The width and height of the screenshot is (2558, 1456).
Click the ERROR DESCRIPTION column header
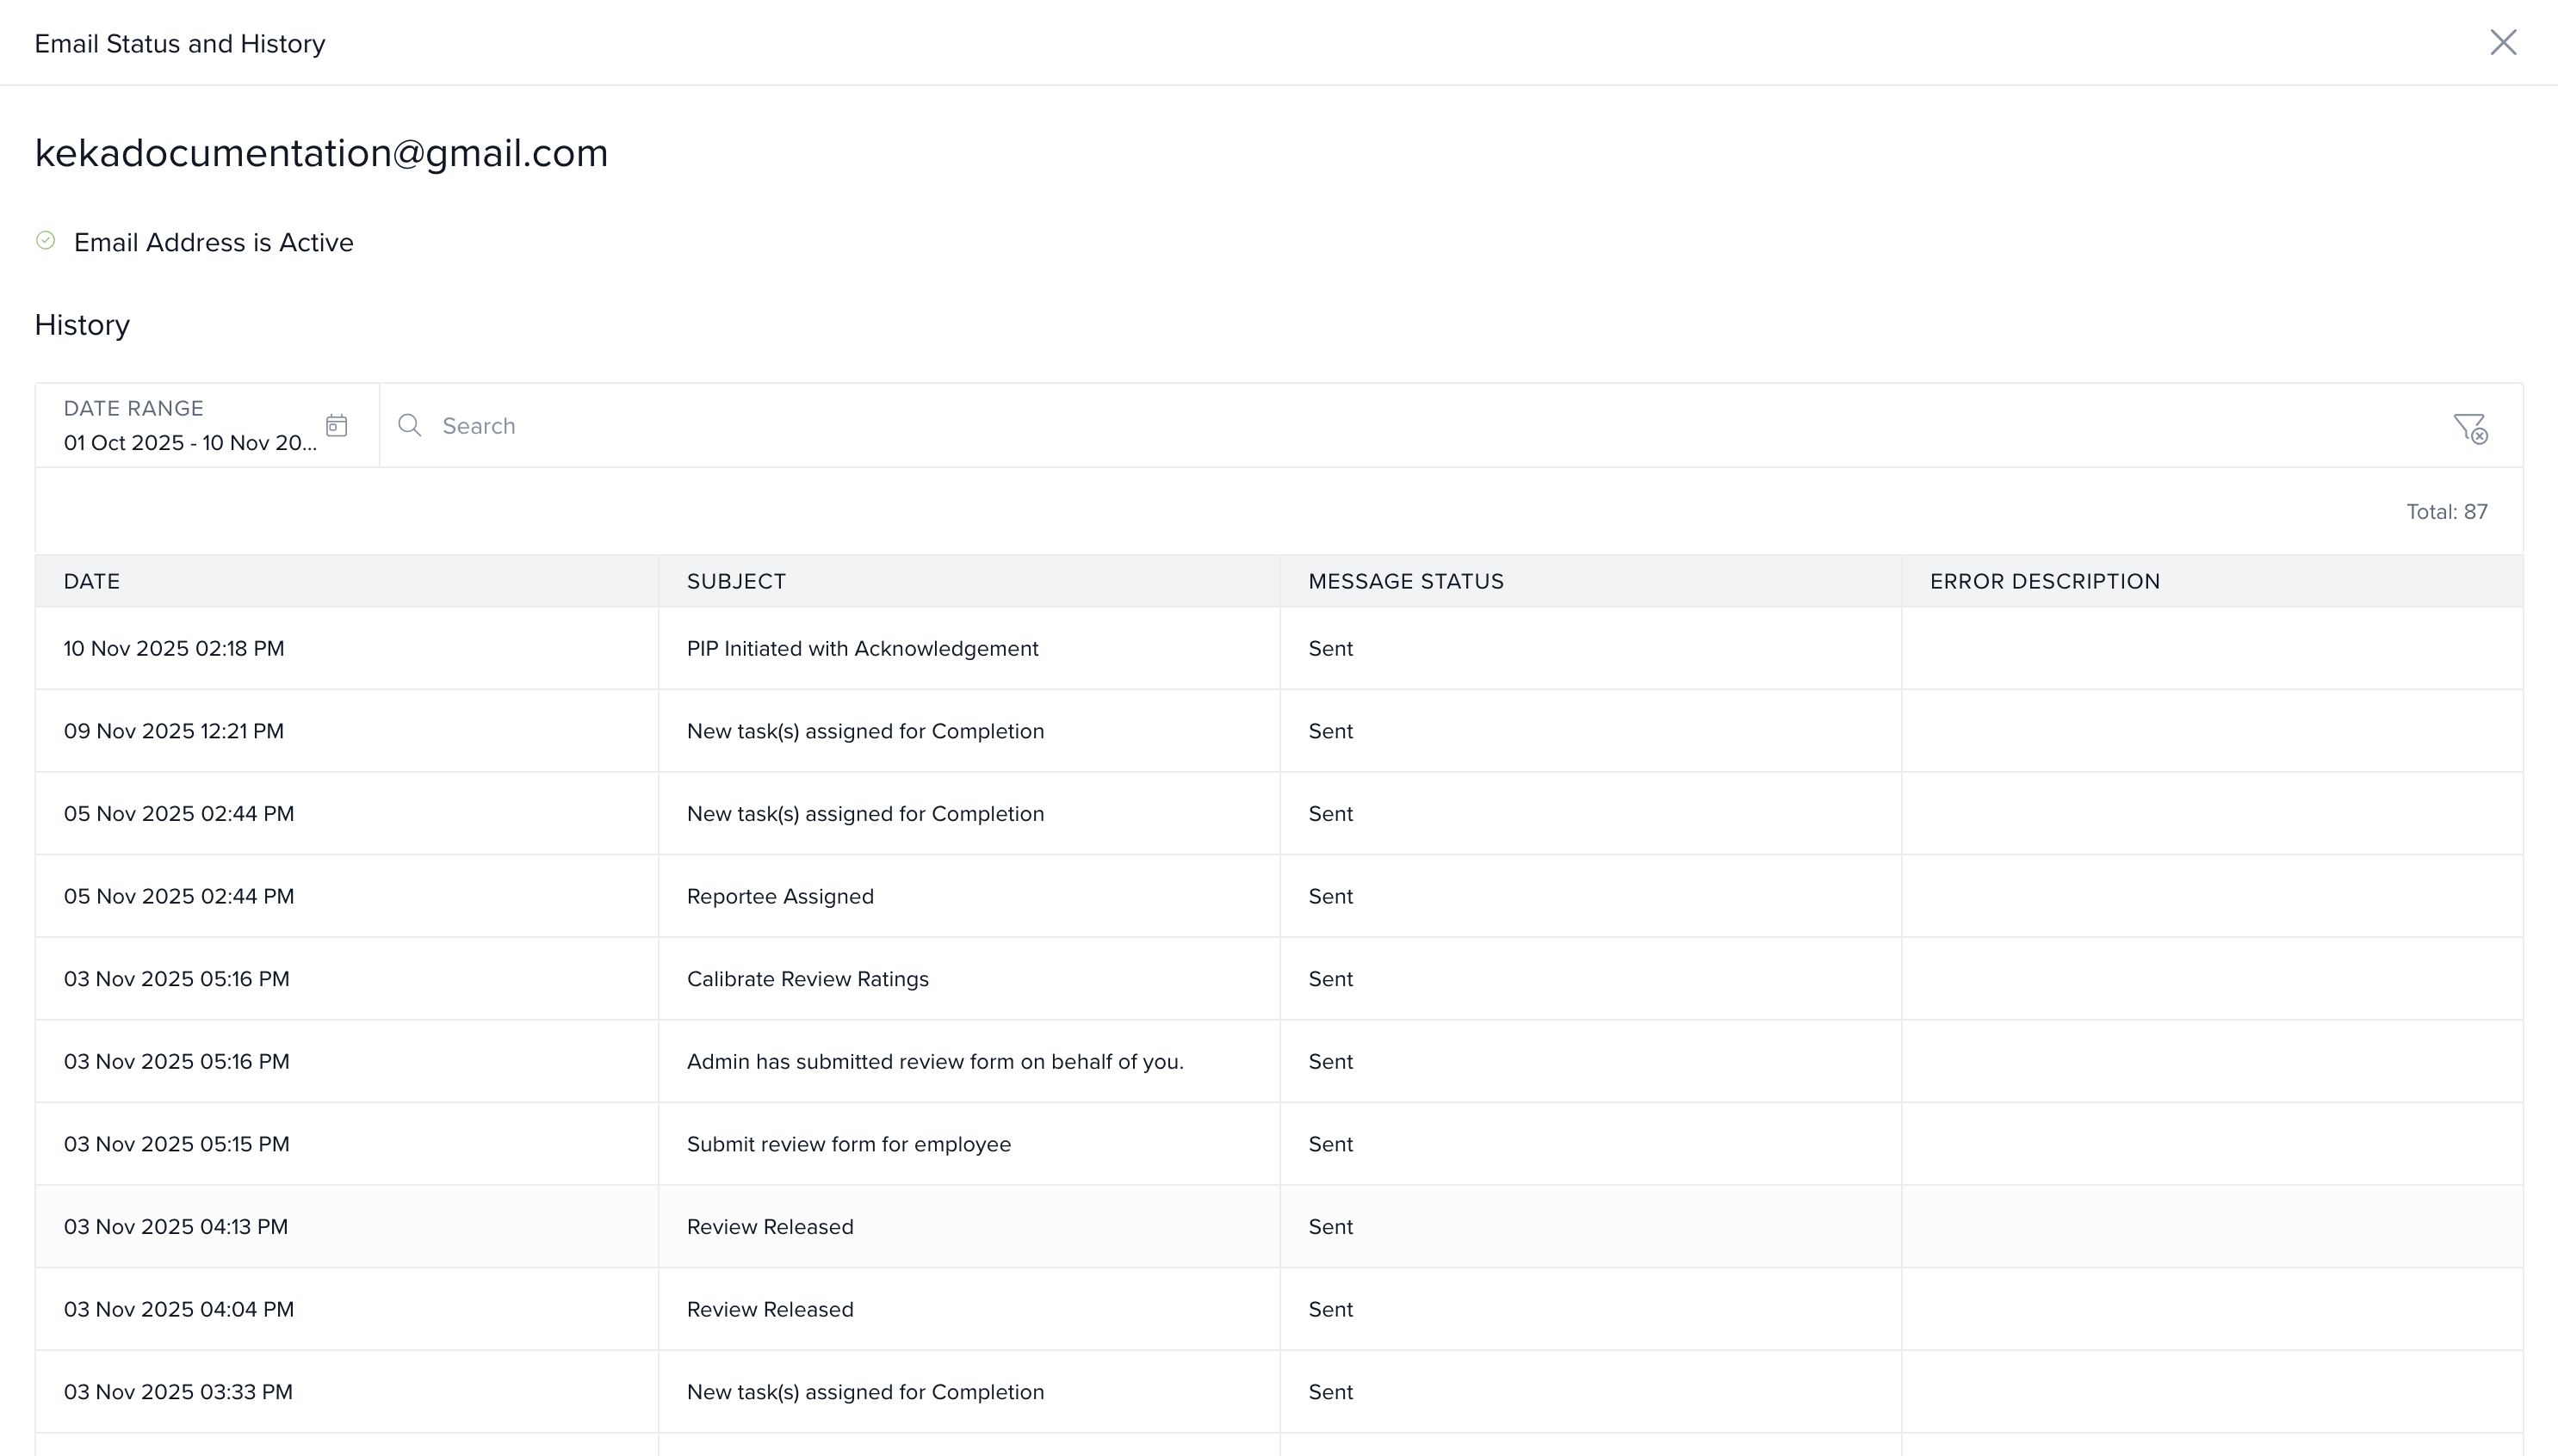[2045, 582]
